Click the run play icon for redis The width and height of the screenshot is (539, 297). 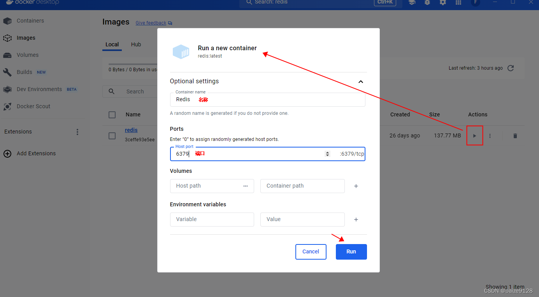(x=474, y=136)
